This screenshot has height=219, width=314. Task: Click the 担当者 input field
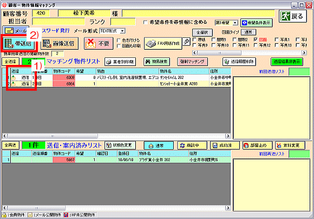click(x=58, y=22)
